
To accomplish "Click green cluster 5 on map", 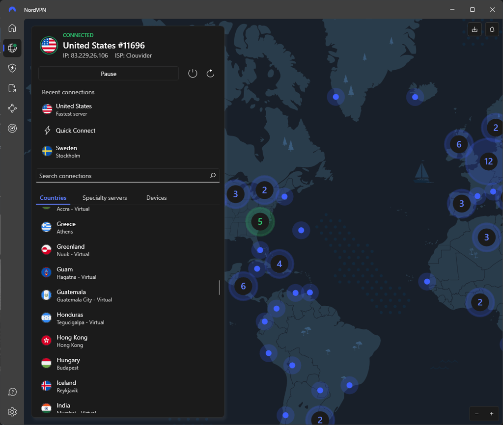I will [x=260, y=221].
